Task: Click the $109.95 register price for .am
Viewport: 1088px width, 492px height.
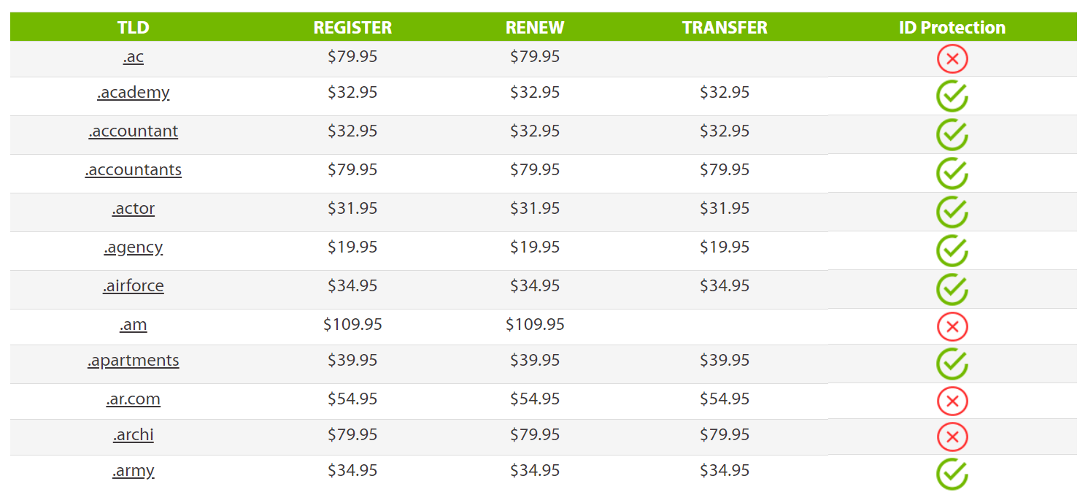Action: [x=352, y=324]
